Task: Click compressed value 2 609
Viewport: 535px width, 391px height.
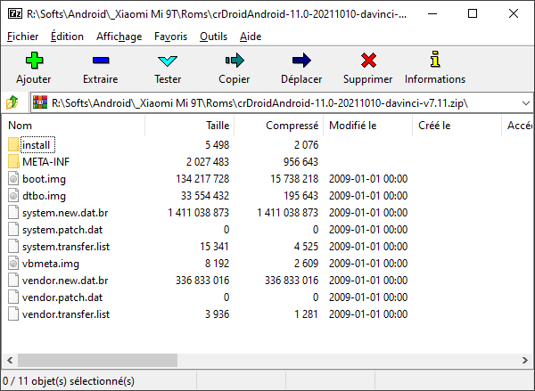Action: pyautogui.click(x=306, y=264)
